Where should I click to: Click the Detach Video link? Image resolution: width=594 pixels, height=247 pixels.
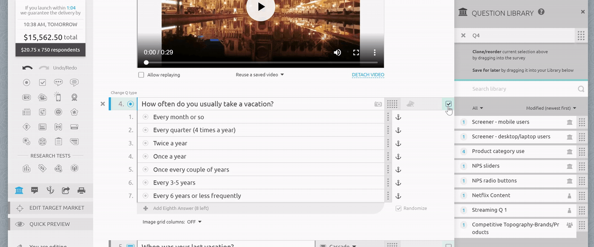pyautogui.click(x=368, y=75)
